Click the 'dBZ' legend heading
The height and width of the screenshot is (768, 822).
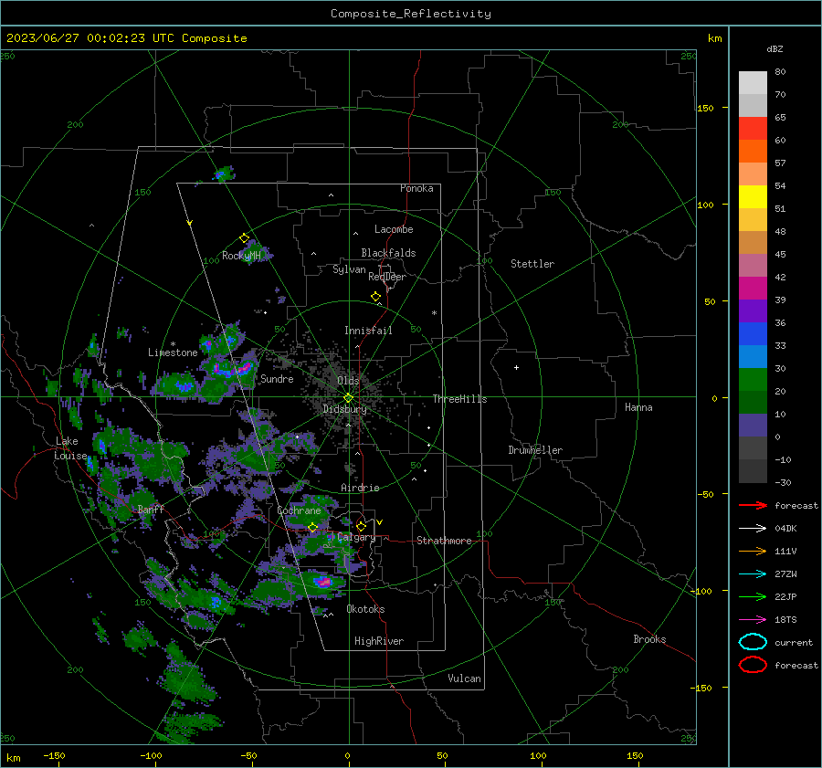775,48
